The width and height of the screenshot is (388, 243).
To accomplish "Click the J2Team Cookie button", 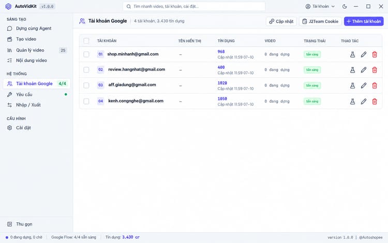I will pos(320,21).
